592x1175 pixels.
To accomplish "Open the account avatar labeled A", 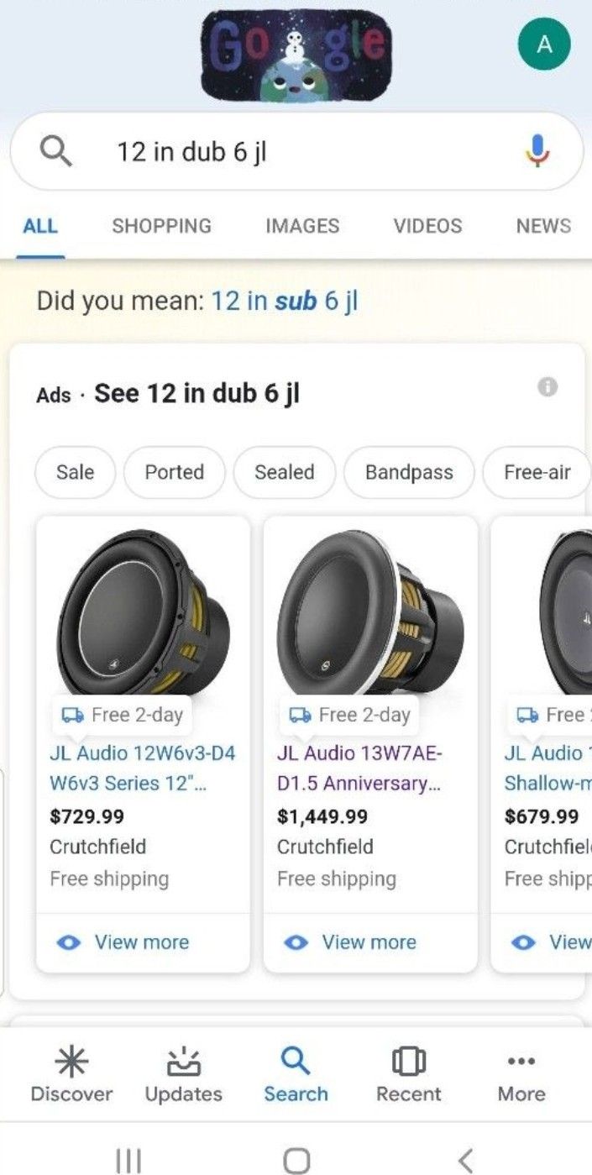I will coord(544,45).
